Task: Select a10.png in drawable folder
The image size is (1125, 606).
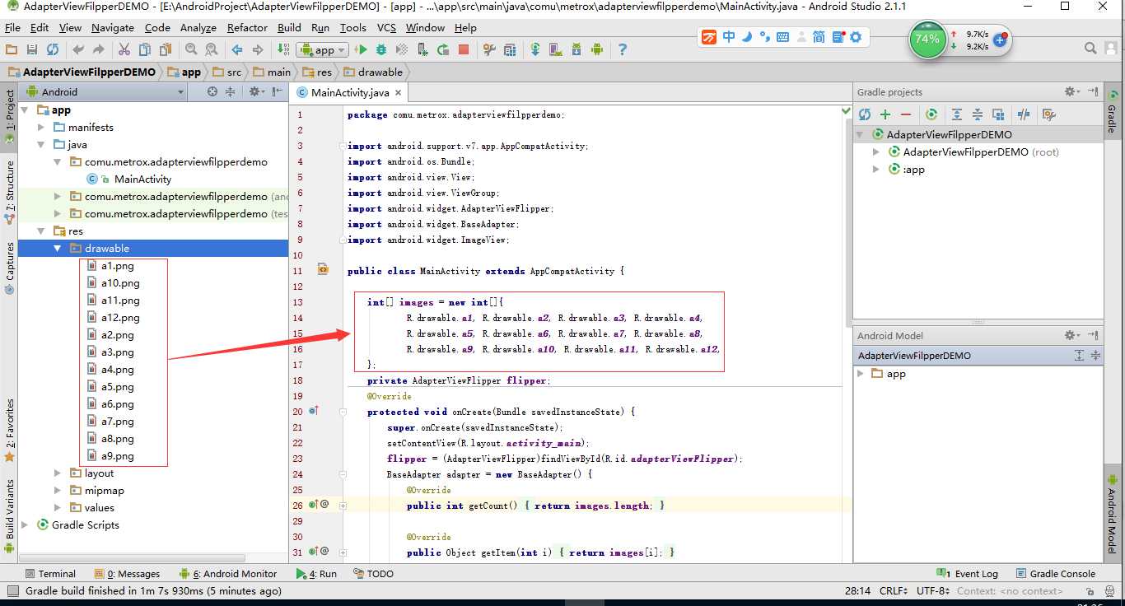Action: point(120,282)
